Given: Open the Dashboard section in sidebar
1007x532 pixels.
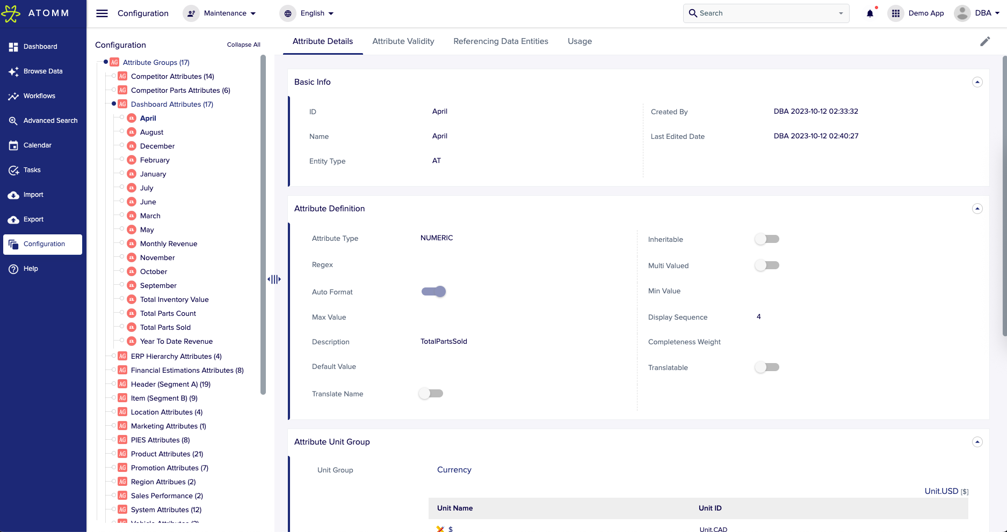Looking at the screenshot, I should [41, 47].
